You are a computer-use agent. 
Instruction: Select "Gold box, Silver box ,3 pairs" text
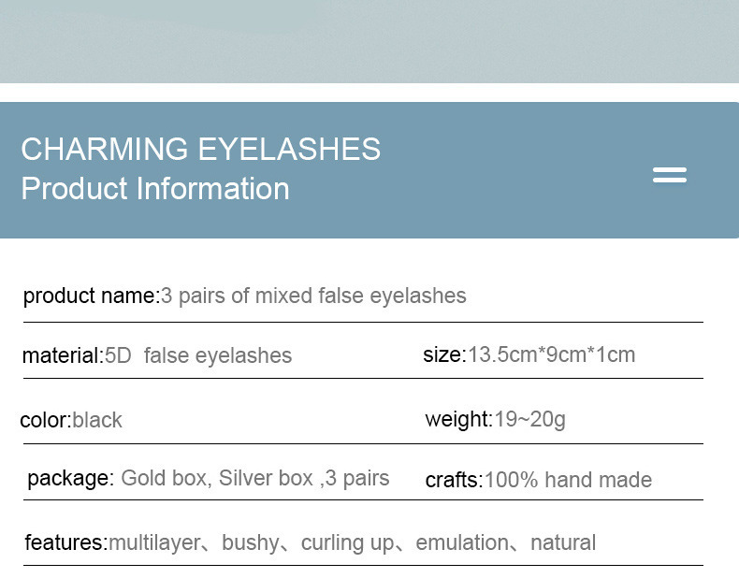pos(255,478)
